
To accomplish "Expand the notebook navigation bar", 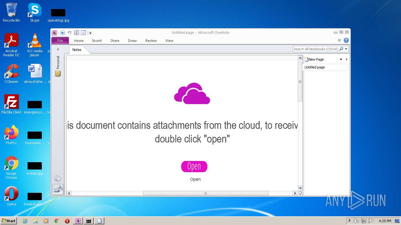I will [58, 49].
